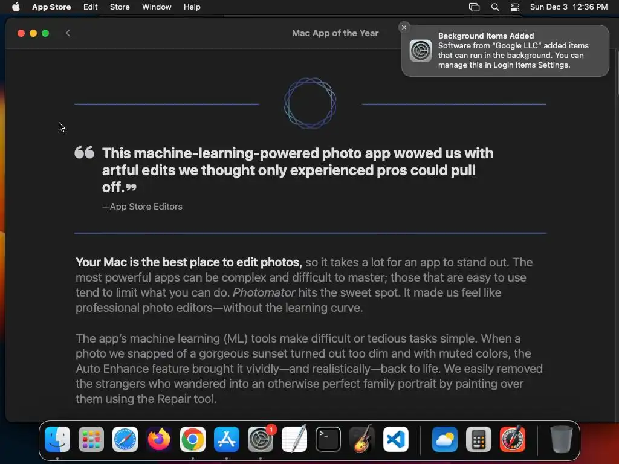619x464 pixels.
Task: Open Terminal from the Dock
Action: pyautogui.click(x=328, y=439)
